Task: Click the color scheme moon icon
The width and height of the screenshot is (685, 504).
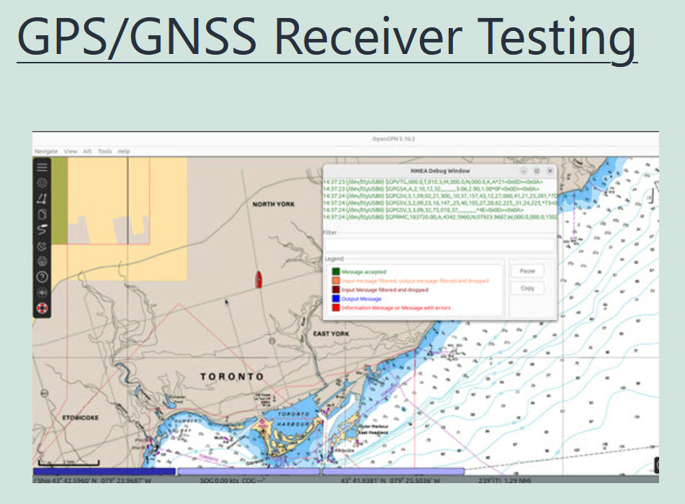Action: tap(42, 246)
